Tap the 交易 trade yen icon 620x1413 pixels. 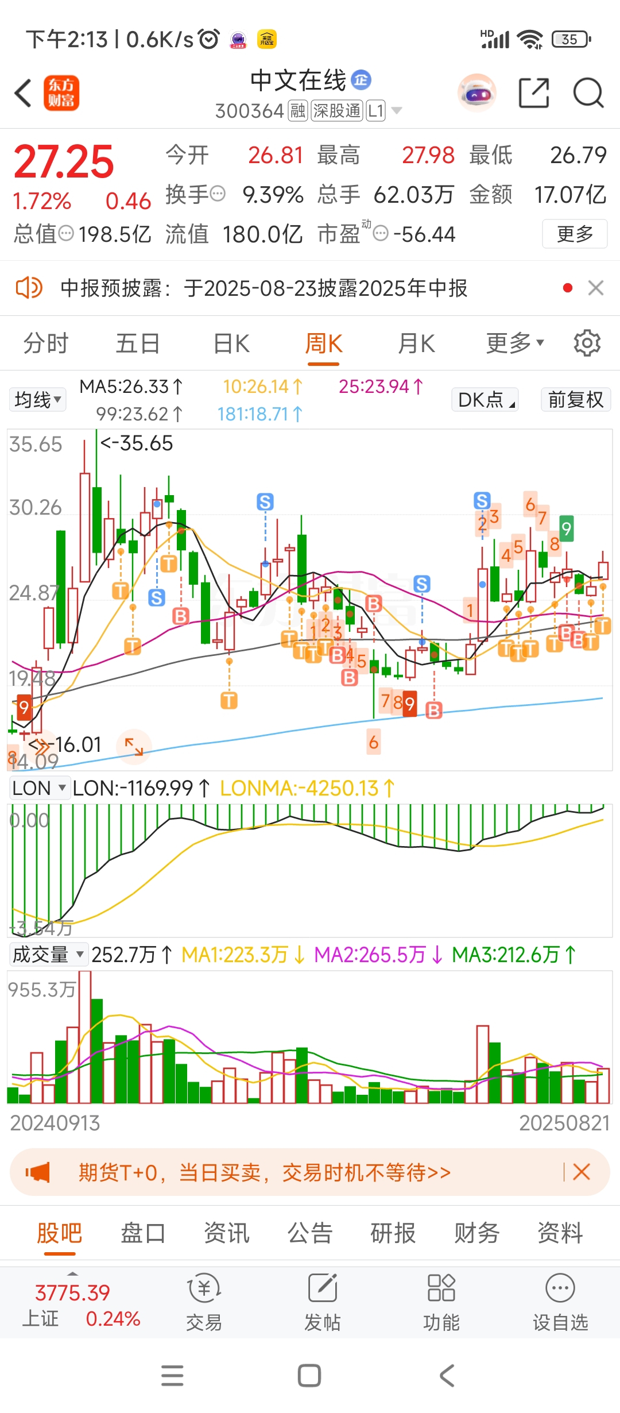click(204, 1288)
